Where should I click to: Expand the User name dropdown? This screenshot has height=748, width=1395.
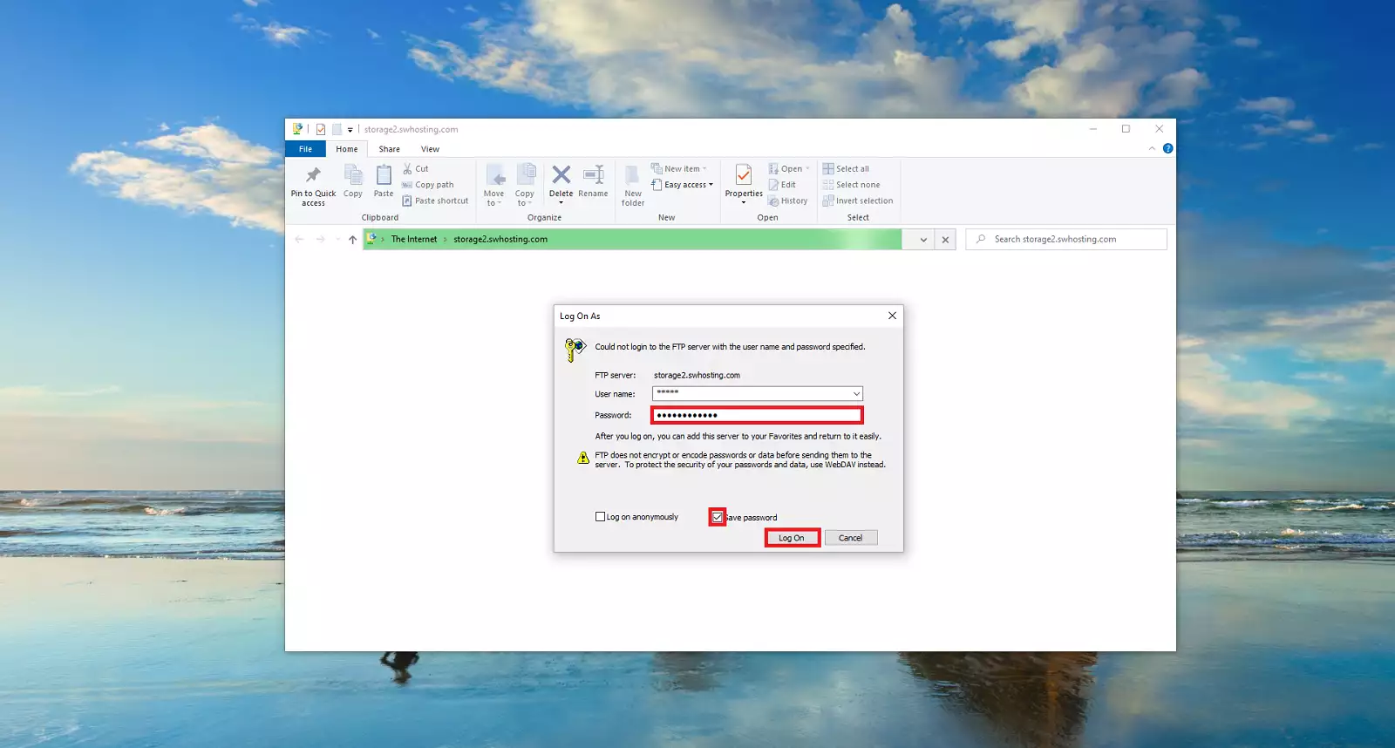(x=856, y=394)
